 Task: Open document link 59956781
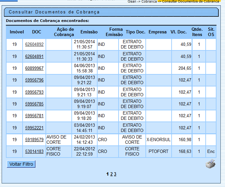pyautogui.click(x=34, y=116)
